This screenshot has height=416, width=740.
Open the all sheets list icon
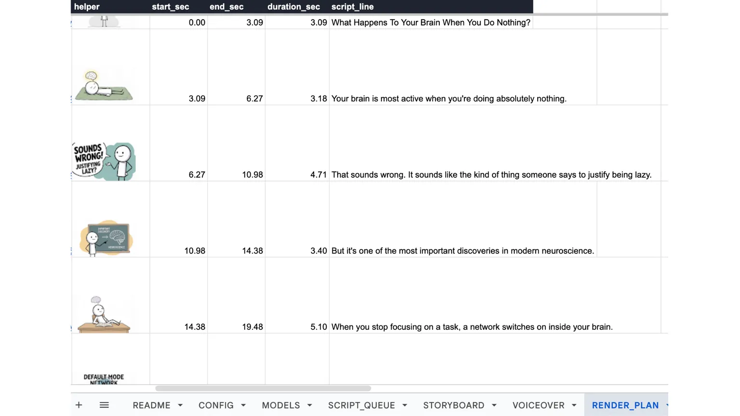click(104, 405)
